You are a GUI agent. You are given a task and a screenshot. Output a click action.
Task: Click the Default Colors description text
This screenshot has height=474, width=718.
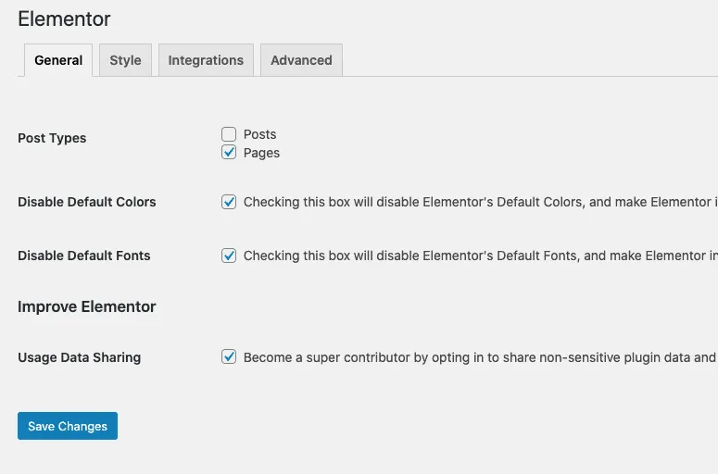[480, 202]
